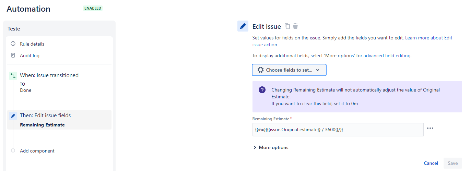Viewport: 470px width, 171px height.
Task: Click the blue pencil Edit issue icon
Action: click(243, 26)
